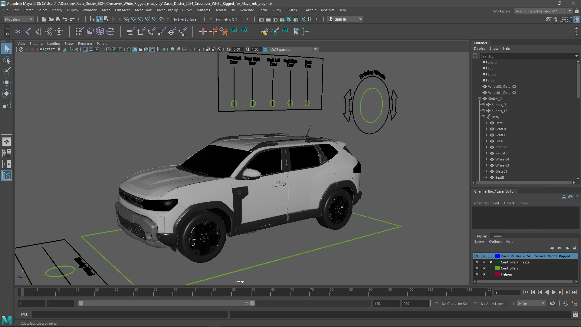Viewport: 581px width, 327px height.
Task: Collapse the Body node in the Outliner
Action: 483,117
